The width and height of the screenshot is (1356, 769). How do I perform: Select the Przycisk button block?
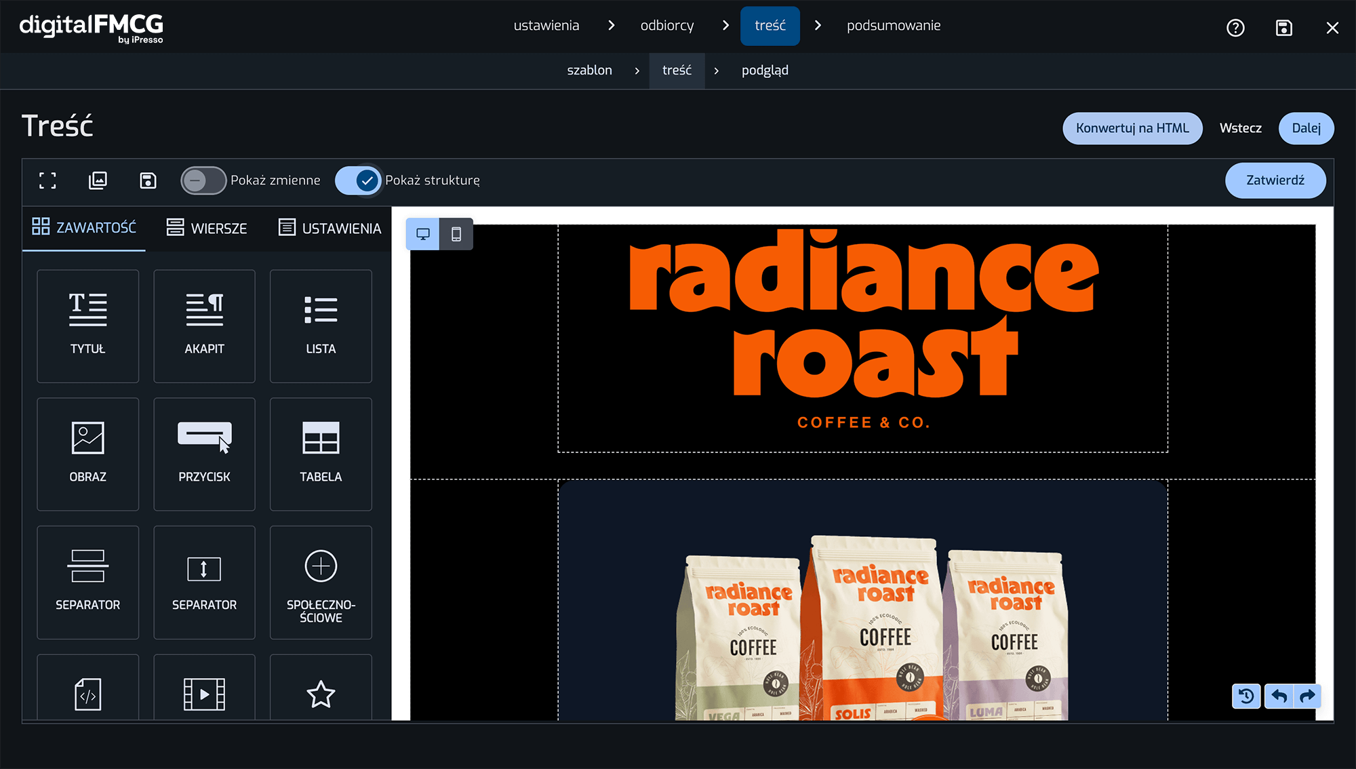[204, 454]
